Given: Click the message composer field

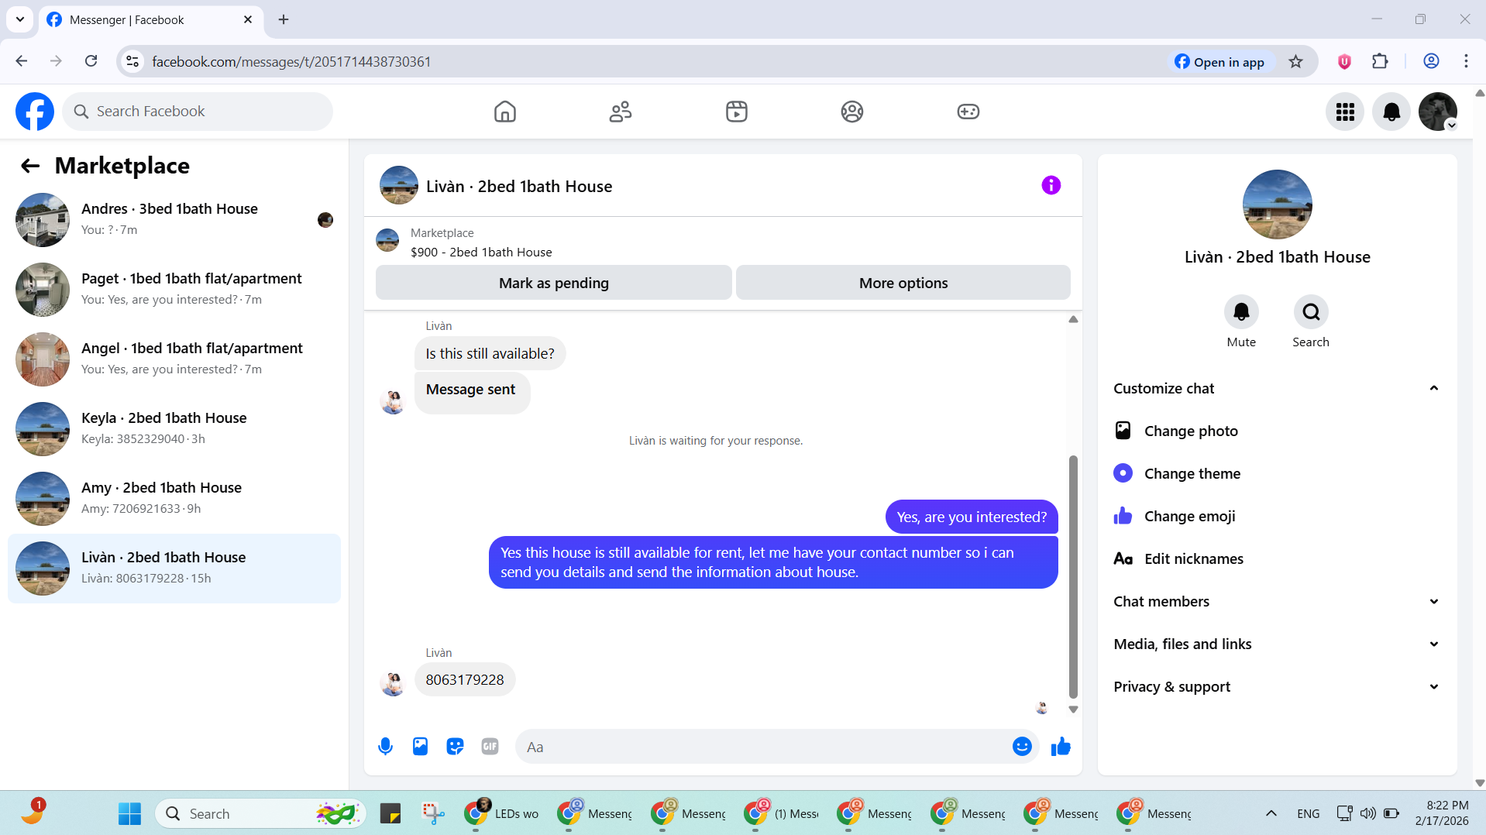Looking at the screenshot, I should 763,747.
